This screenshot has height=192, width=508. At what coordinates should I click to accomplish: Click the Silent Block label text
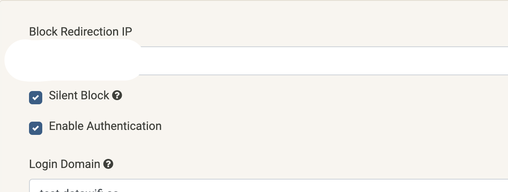click(x=79, y=96)
